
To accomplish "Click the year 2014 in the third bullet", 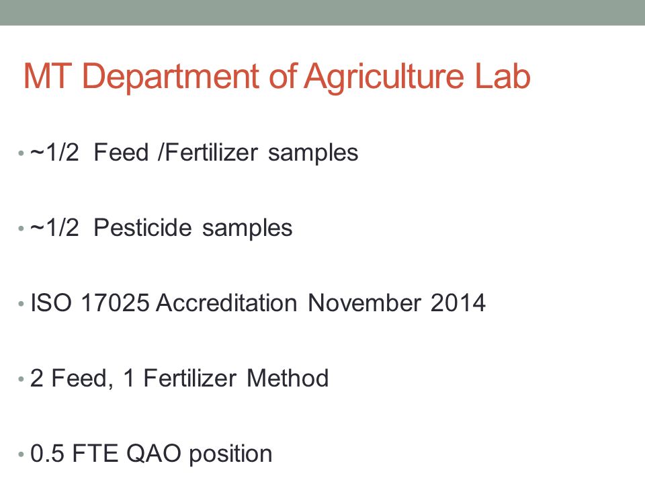I will pos(458,303).
